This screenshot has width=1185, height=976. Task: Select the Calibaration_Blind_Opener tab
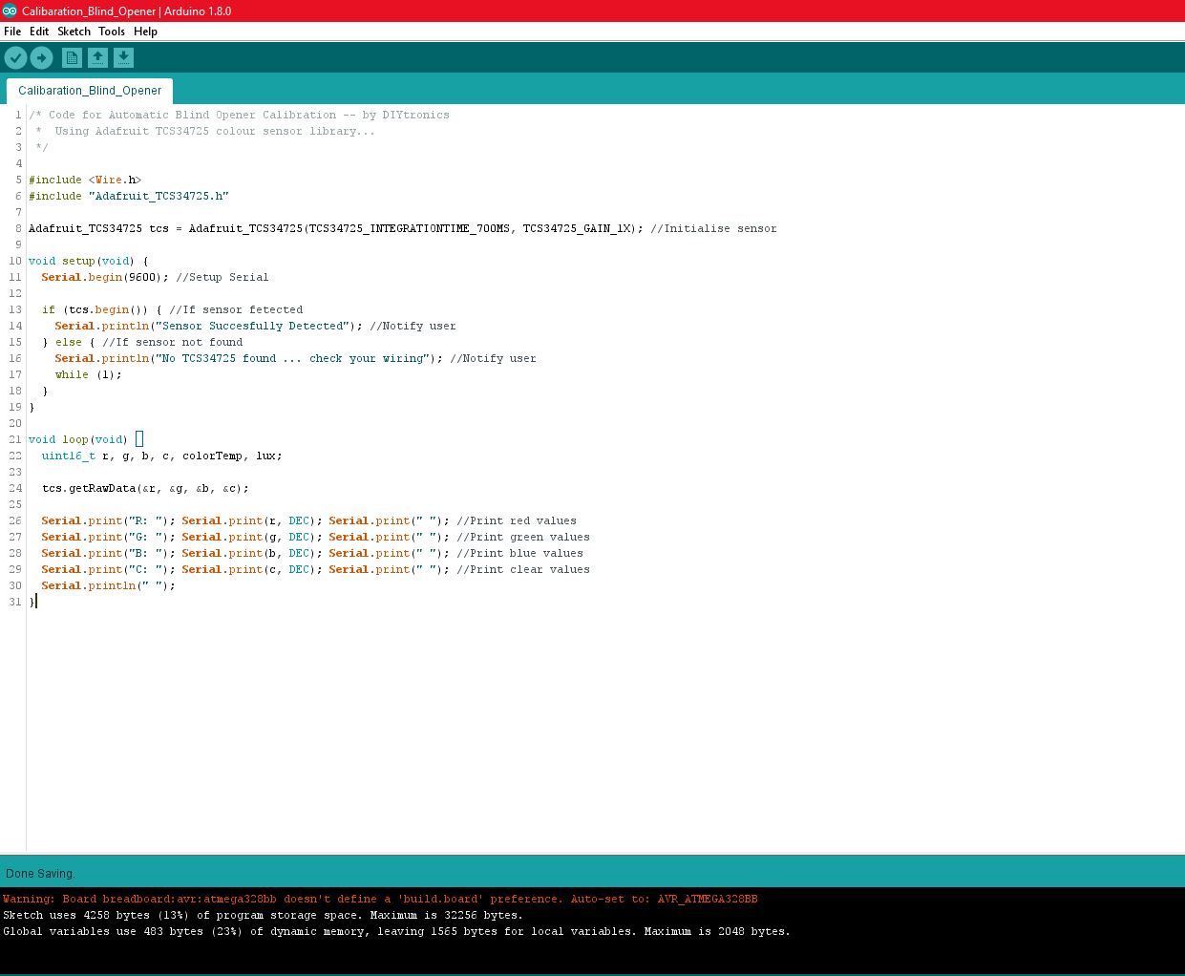[89, 90]
